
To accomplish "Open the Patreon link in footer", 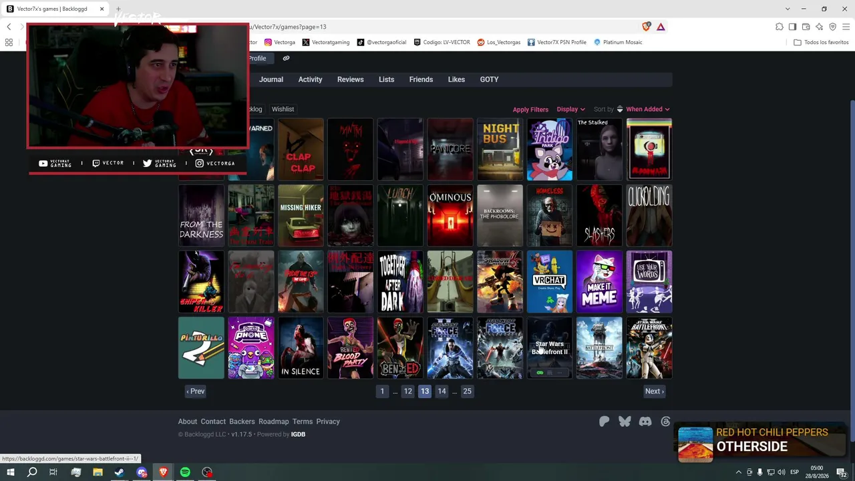I will (x=604, y=422).
